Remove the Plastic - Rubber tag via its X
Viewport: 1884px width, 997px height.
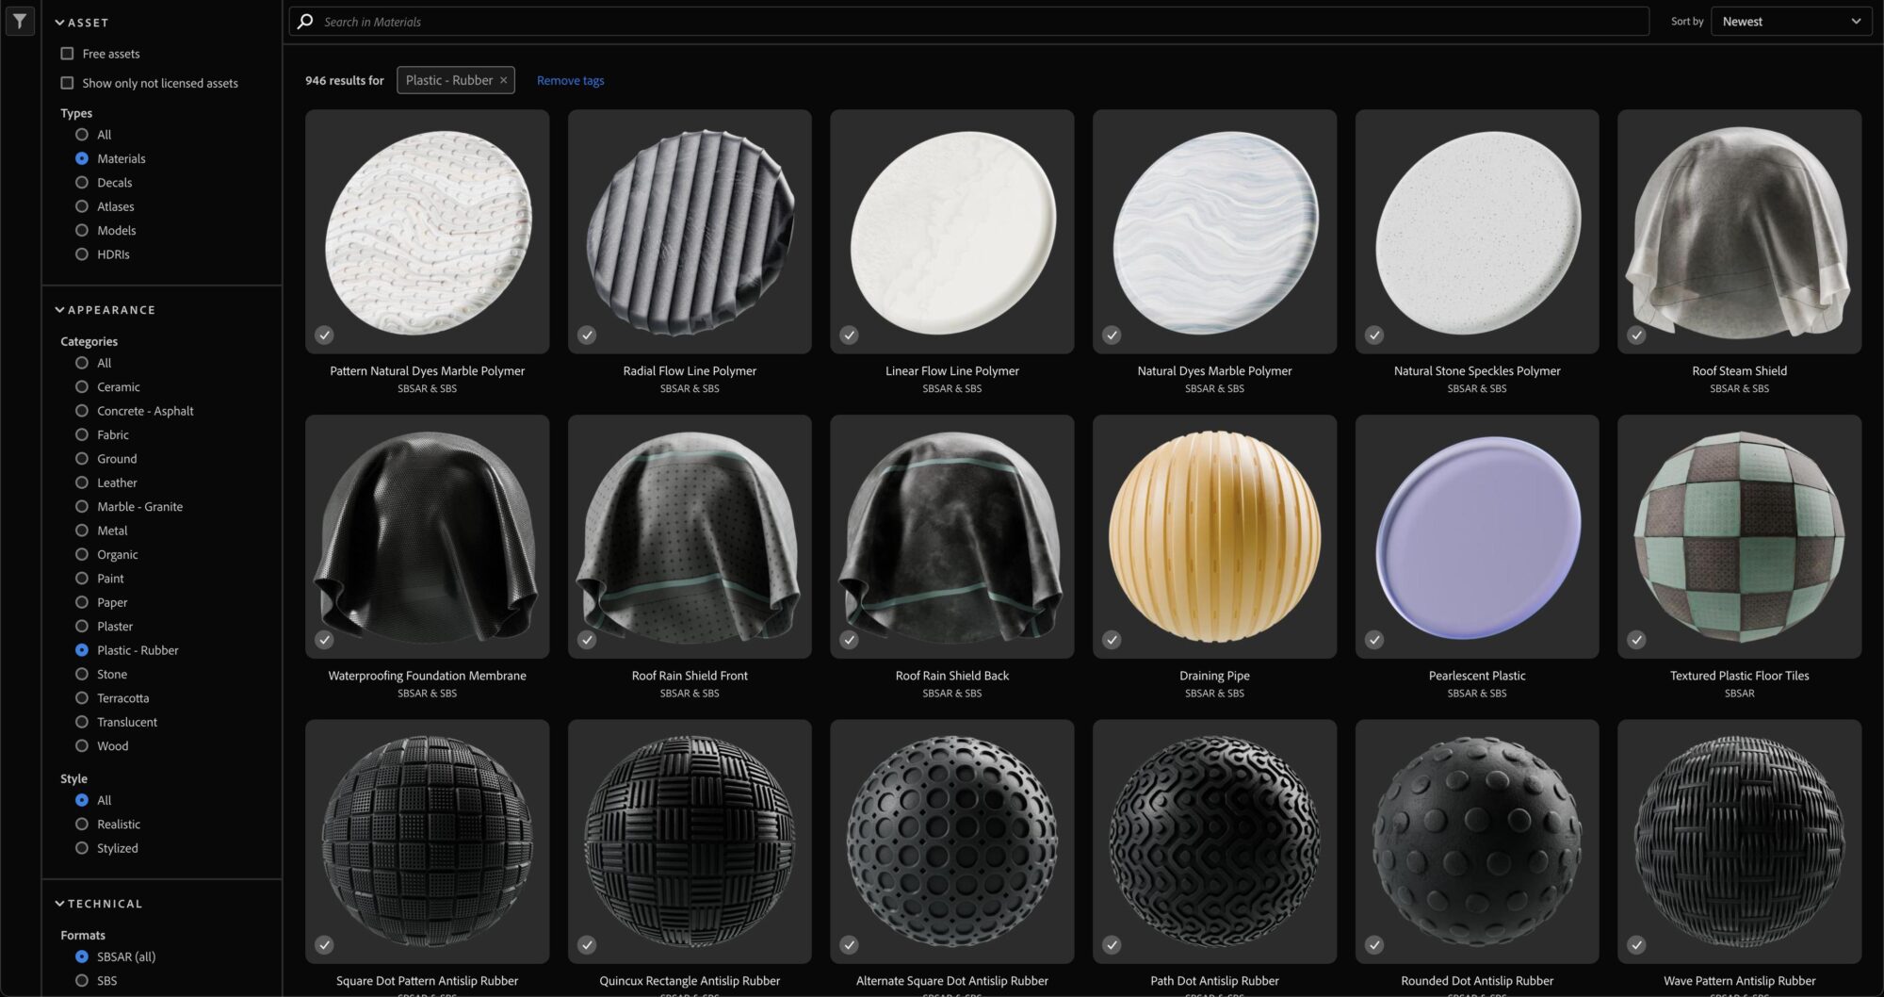(x=504, y=80)
